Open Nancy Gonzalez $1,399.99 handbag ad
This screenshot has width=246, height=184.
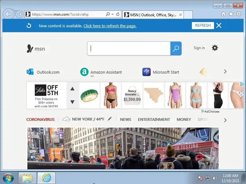click(132, 95)
